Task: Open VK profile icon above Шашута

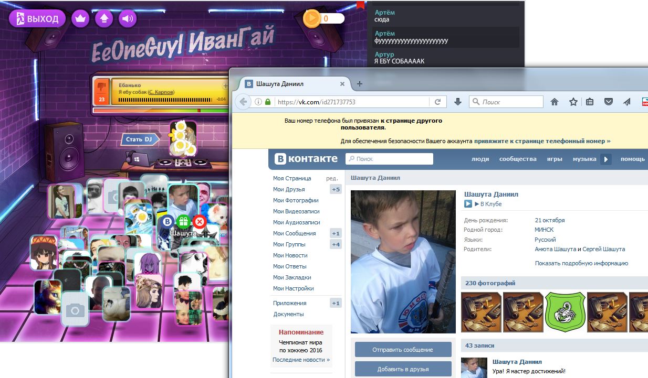Action: click(x=167, y=221)
